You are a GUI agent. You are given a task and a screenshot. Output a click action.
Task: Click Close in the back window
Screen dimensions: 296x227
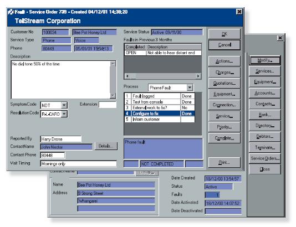coord(265,169)
